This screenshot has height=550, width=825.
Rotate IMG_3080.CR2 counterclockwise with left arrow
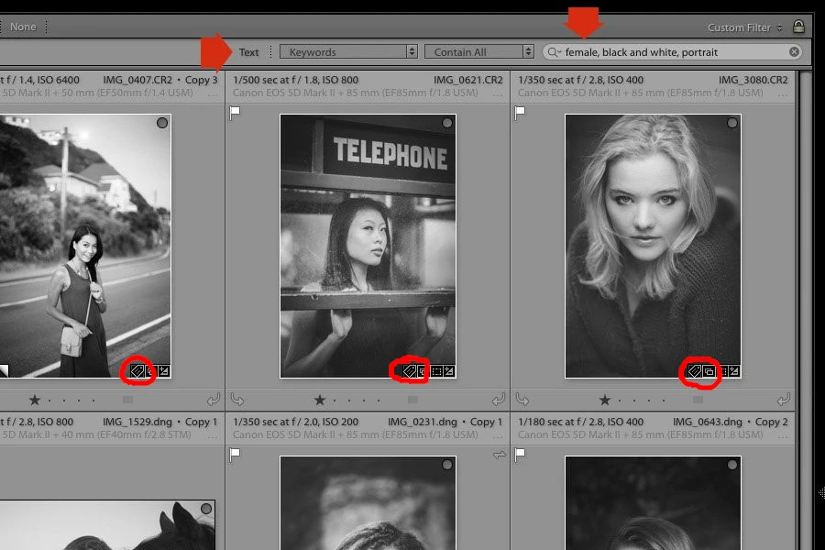click(x=522, y=400)
